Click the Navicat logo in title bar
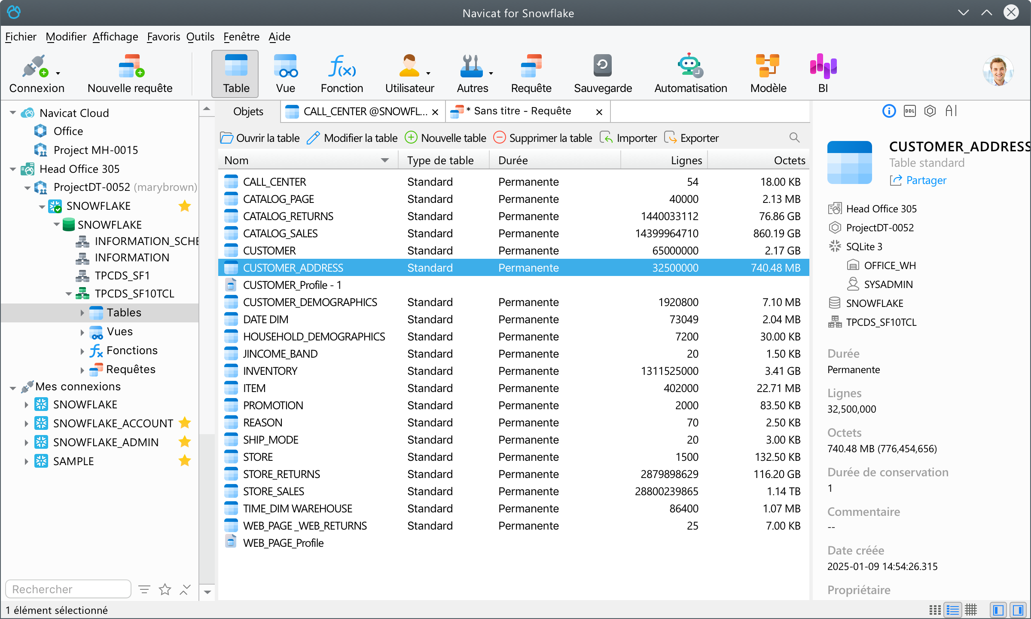 (x=14, y=12)
